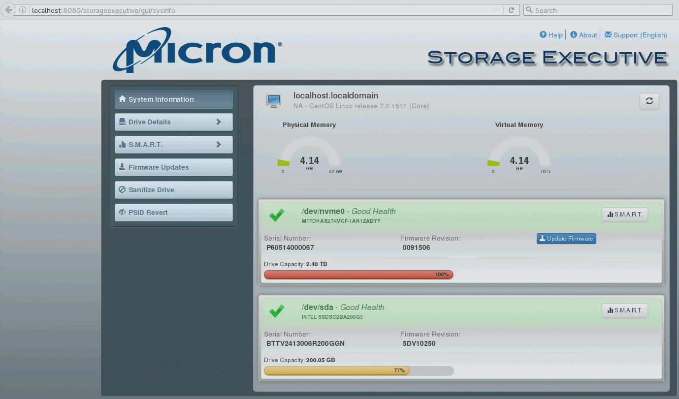
Task: Click the green checkmark for /dev/nvme0
Action: (x=277, y=215)
